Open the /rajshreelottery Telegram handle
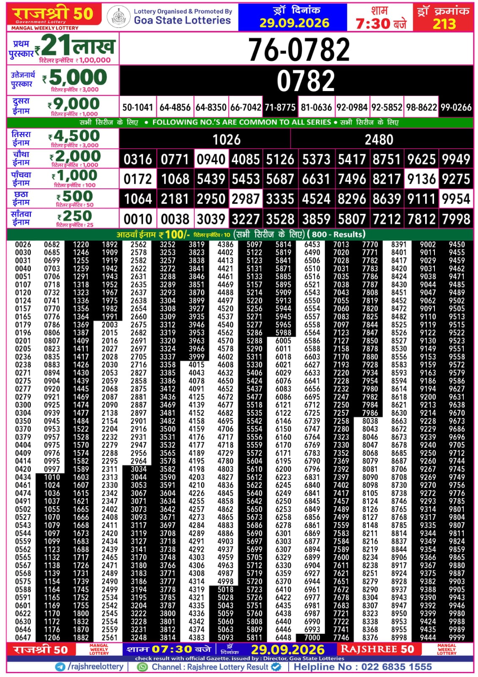This screenshot has width=478, height=677. coord(95,667)
